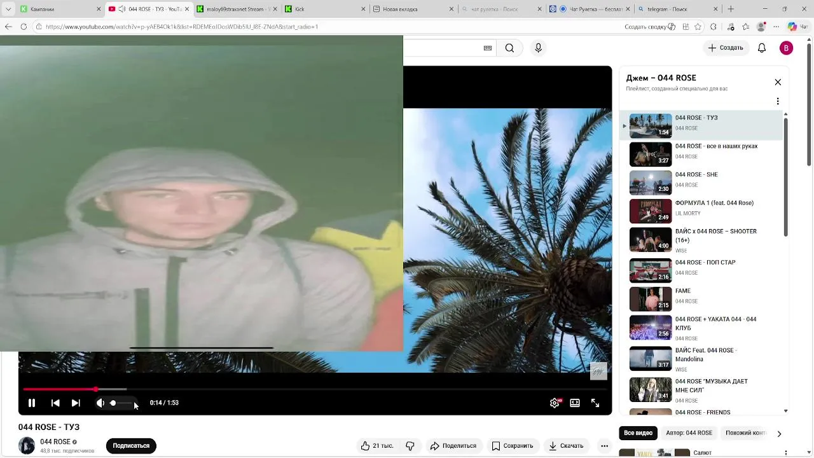814x458 pixels.
Task: Close the Джем playlist panel
Action: [778, 82]
